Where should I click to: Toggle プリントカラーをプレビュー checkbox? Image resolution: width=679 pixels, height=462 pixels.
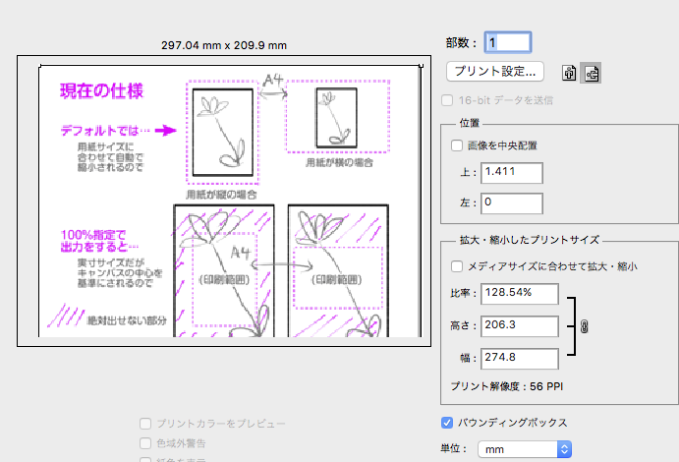145,424
